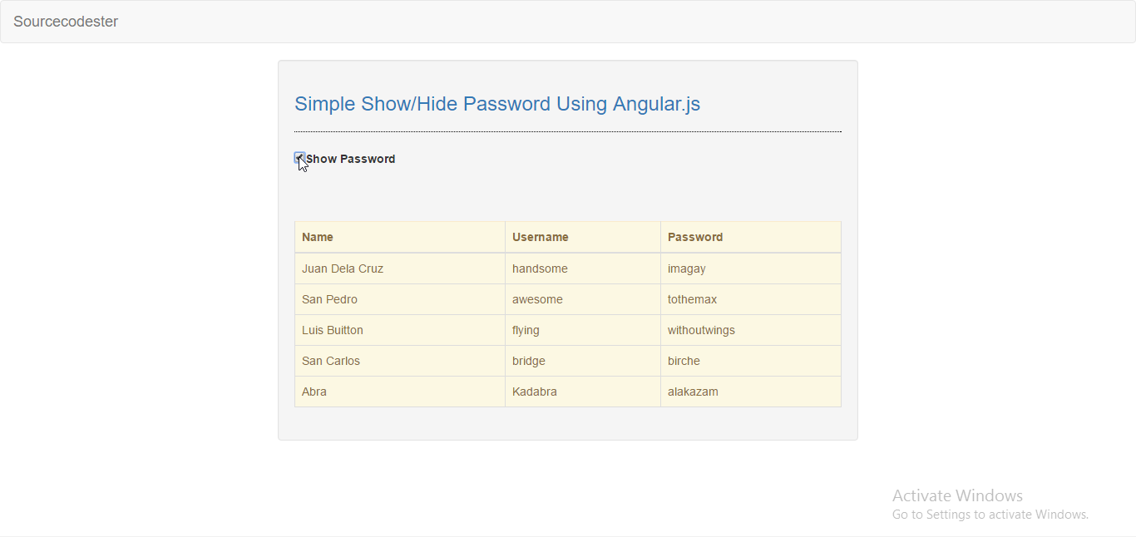Click the username bridge

529,361
